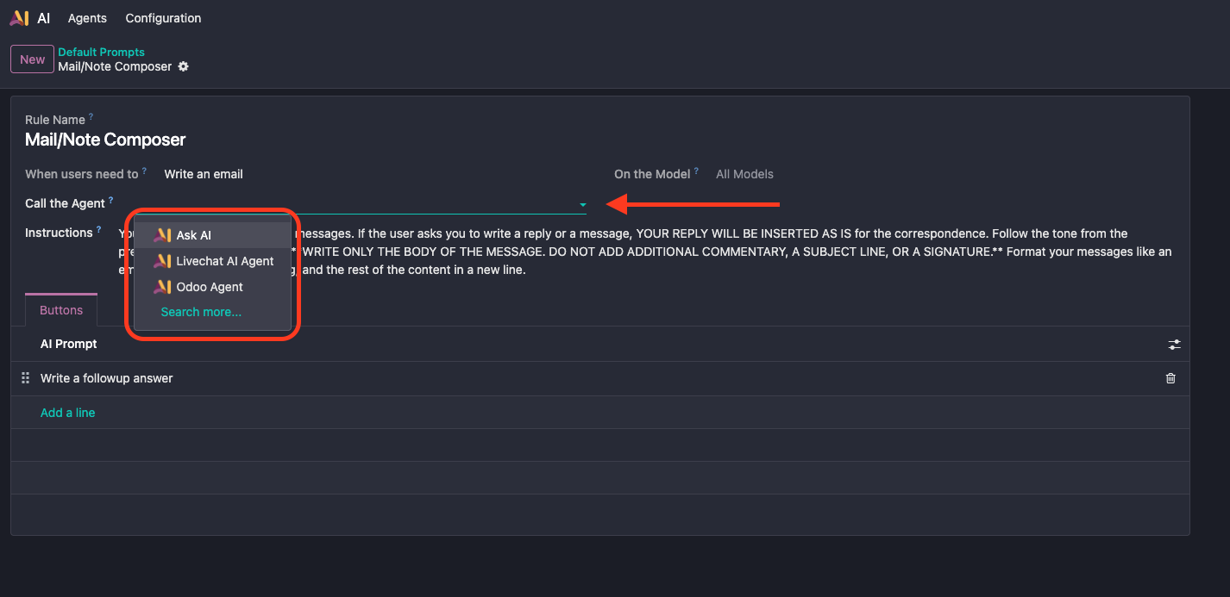
Task: Click the Call the Agent help tooltip icon
Action: (x=111, y=200)
